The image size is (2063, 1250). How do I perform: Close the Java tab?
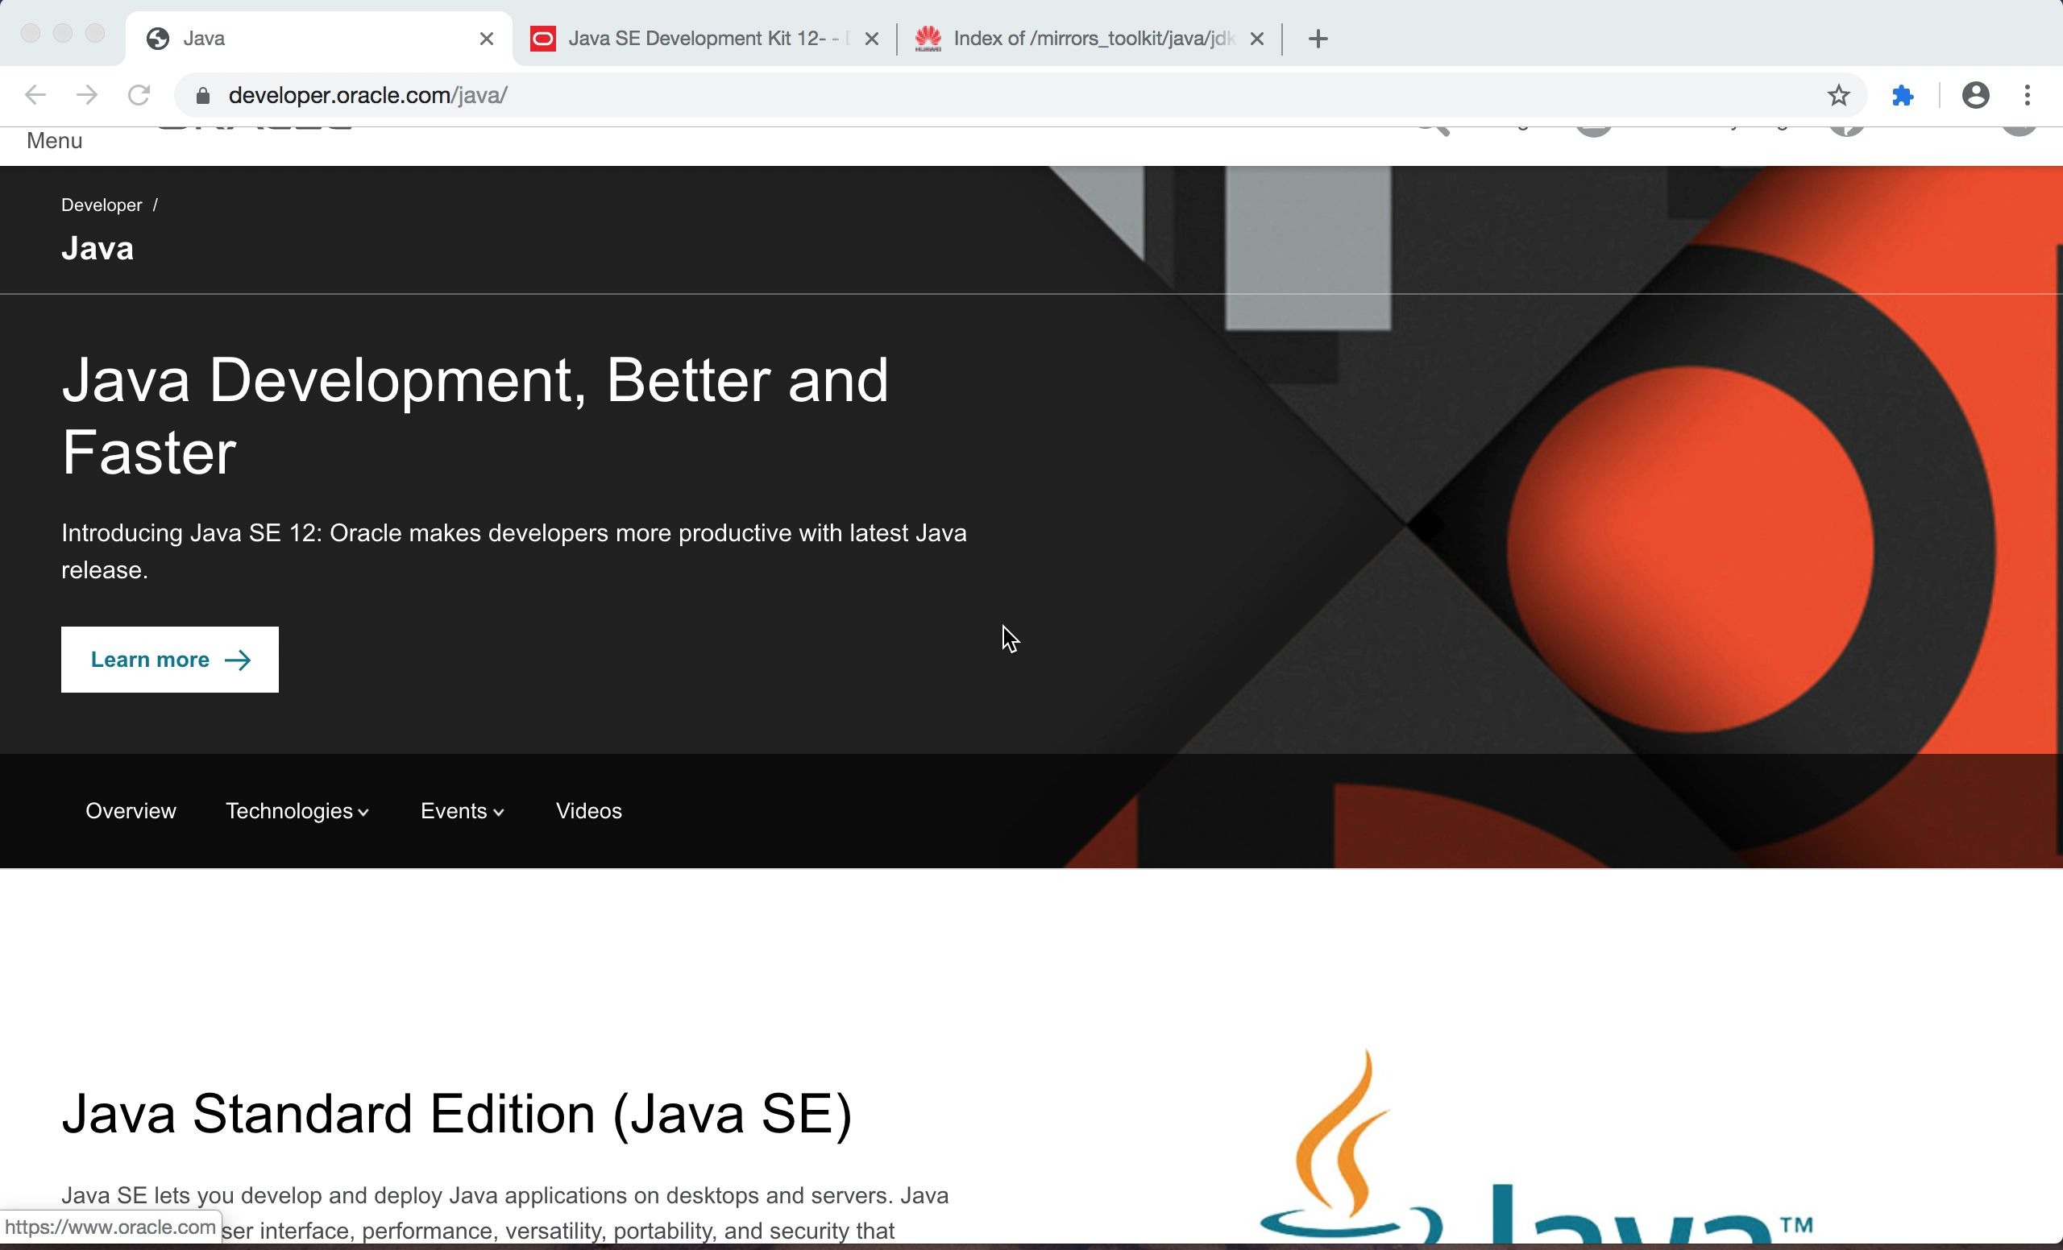(487, 39)
